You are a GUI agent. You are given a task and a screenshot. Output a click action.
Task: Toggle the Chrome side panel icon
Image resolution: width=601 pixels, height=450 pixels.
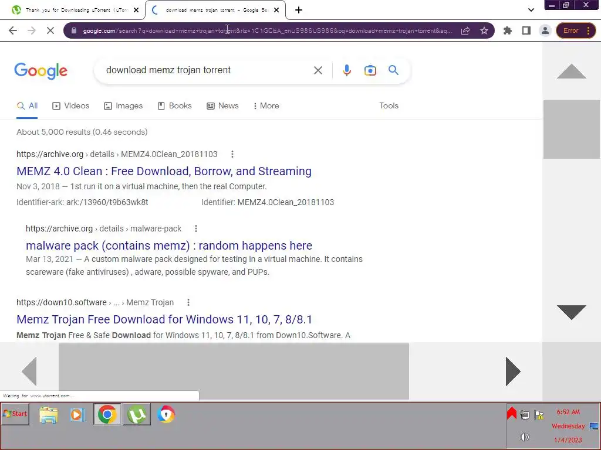coord(526,30)
